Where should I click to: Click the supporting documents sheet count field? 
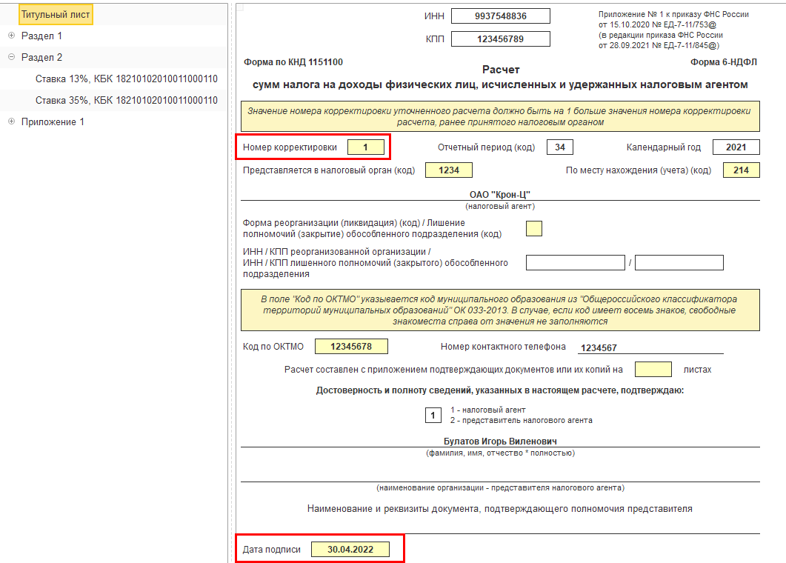pos(653,370)
